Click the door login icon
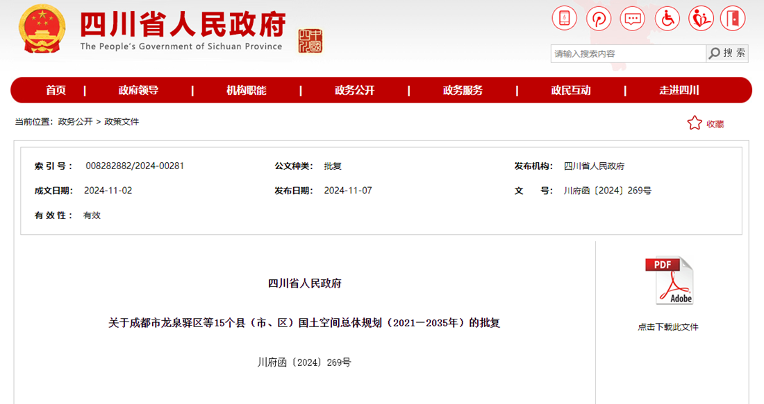The image size is (764, 404). [x=733, y=18]
